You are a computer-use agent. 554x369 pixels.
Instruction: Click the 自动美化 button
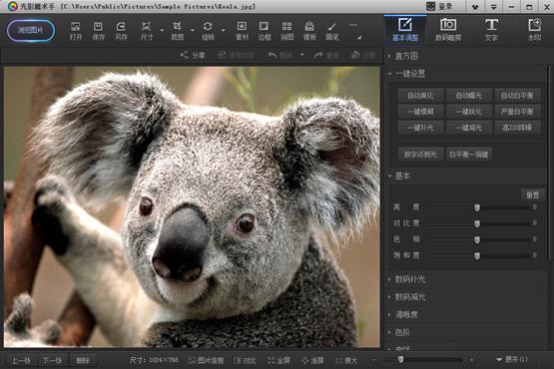420,96
